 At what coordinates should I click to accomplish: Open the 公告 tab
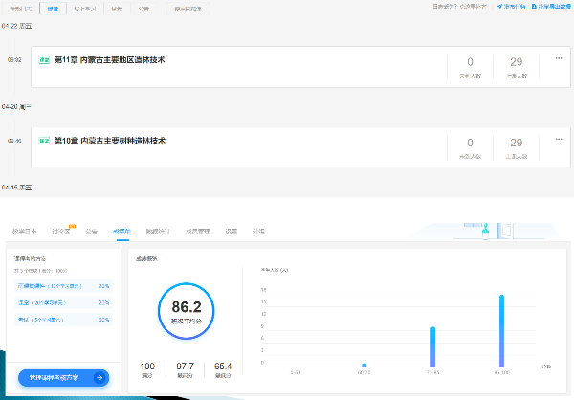[92, 232]
